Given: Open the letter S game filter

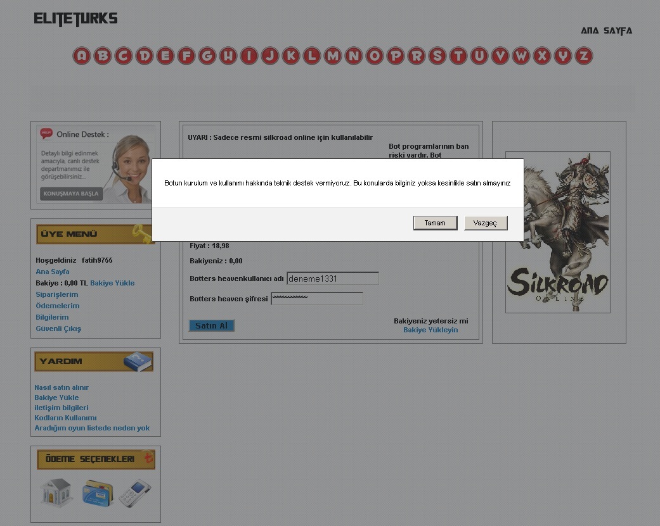Looking at the screenshot, I should pos(437,56).
